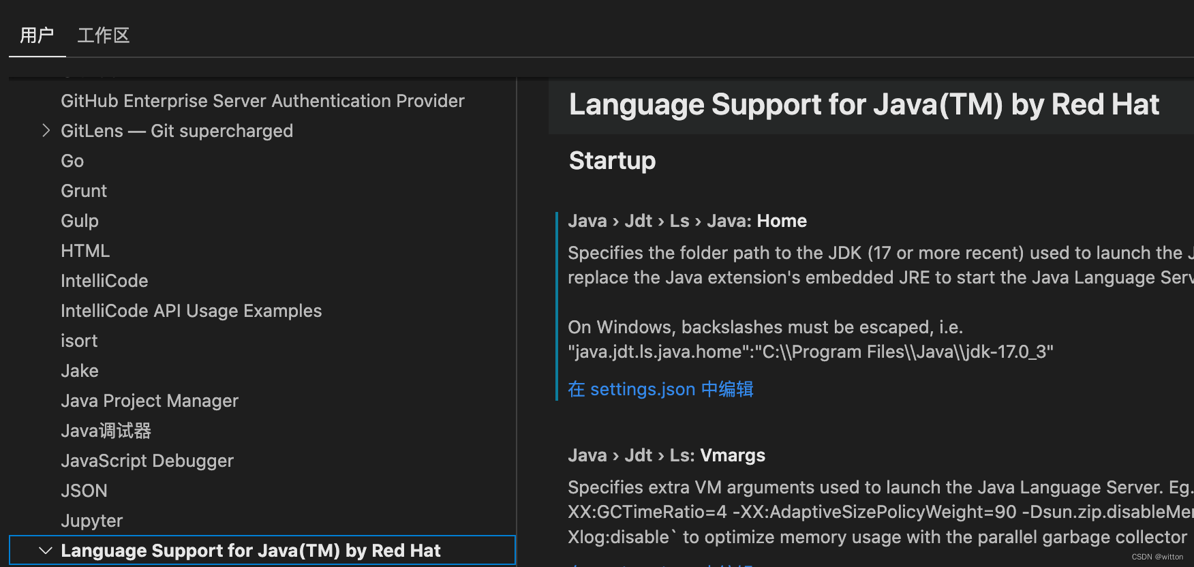Switch to the 用户 settings tab
The width and height of the screenshot is (1194, 567).
coord(37,35)
